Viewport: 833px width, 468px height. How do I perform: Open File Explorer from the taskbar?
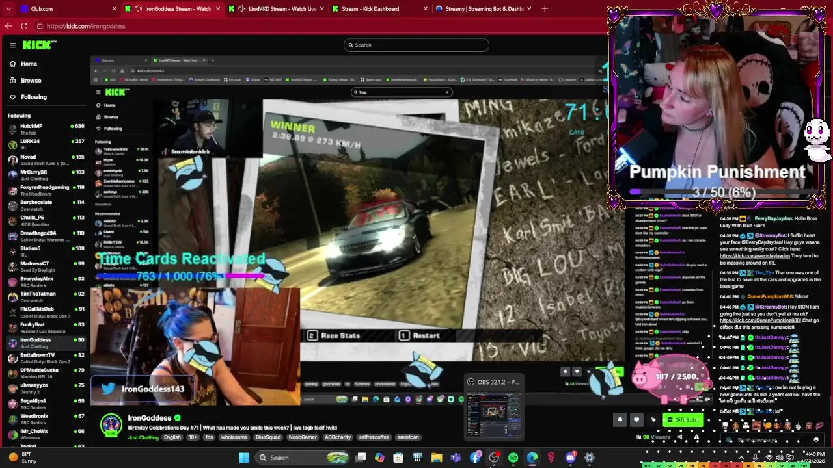click(437, 458)
